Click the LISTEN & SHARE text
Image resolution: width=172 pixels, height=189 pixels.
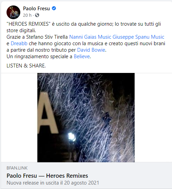[26, 66]
